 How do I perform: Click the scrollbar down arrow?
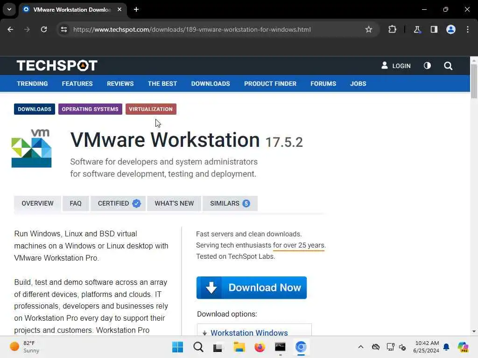[x=474, y=331]
